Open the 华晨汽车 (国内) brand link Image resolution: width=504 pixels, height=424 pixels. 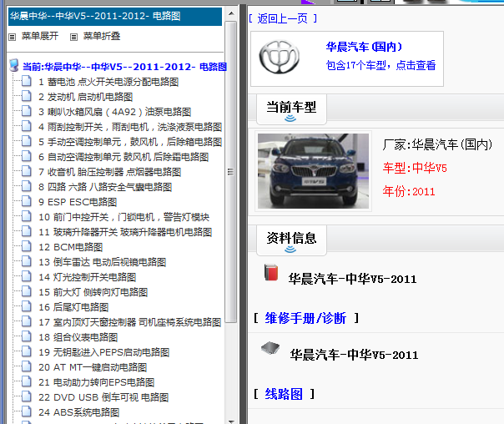364,47
